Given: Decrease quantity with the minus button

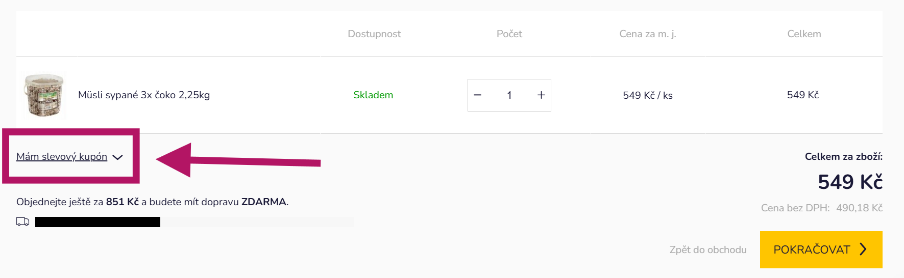Looking at the screenshot, I should tap(478, 95).
